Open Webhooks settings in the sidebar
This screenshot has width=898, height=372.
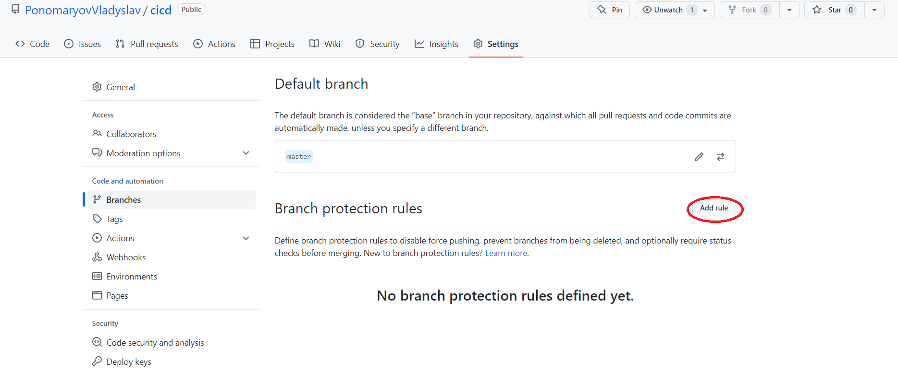[x=126, y=257]
